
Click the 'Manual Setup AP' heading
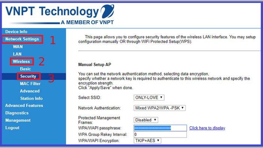(x=95, y=65)
